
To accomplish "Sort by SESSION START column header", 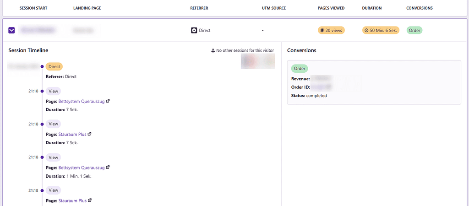I will [33, 8].
